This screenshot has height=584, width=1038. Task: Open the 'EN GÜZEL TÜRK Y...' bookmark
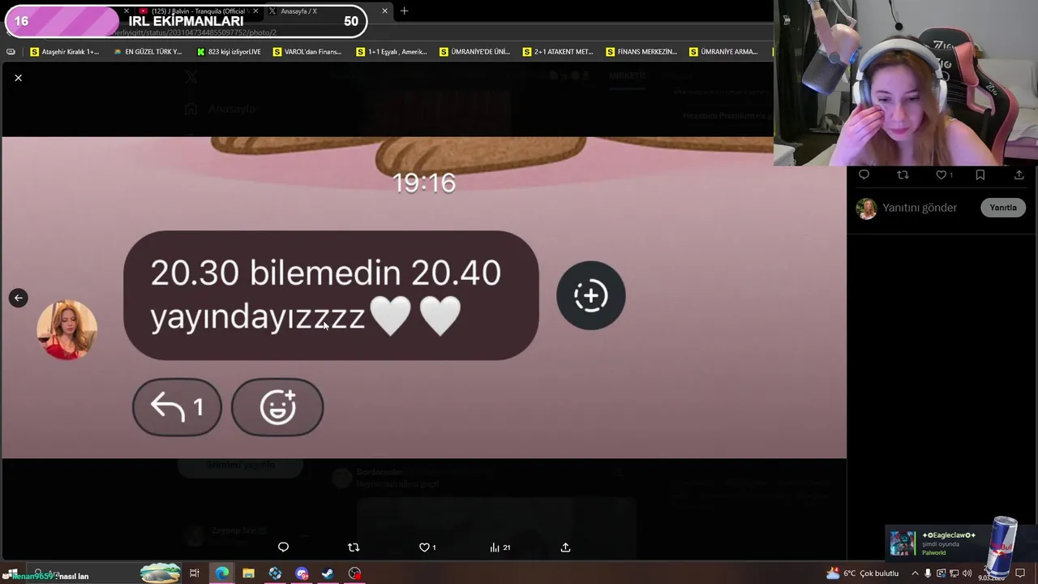148,52
